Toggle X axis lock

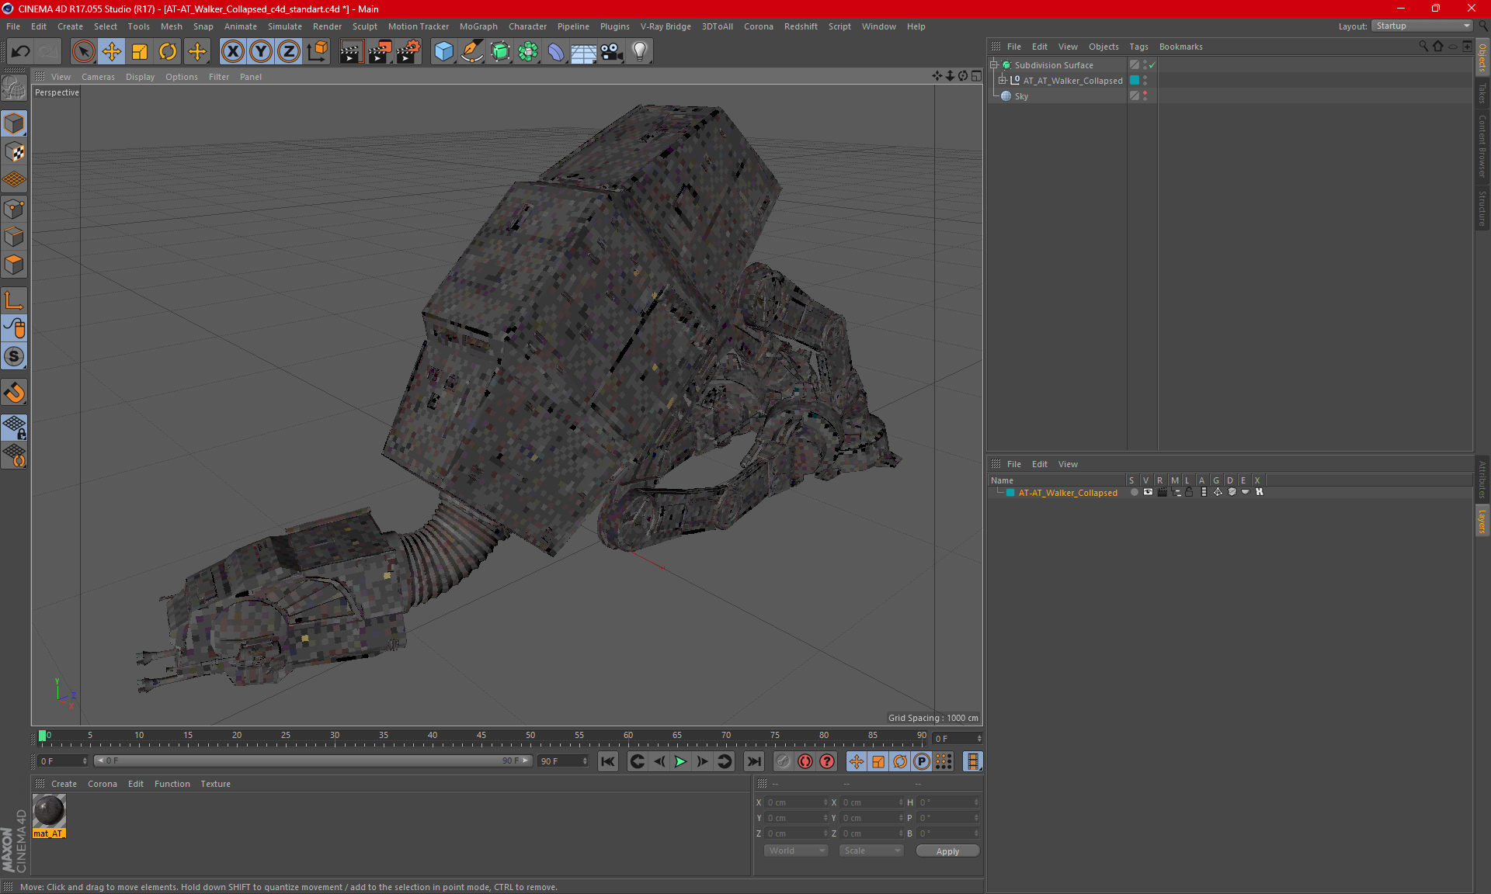[x=232, y=52]
